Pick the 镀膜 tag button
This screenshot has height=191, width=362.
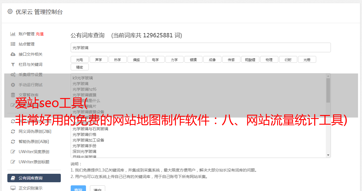tap(193, 60)
